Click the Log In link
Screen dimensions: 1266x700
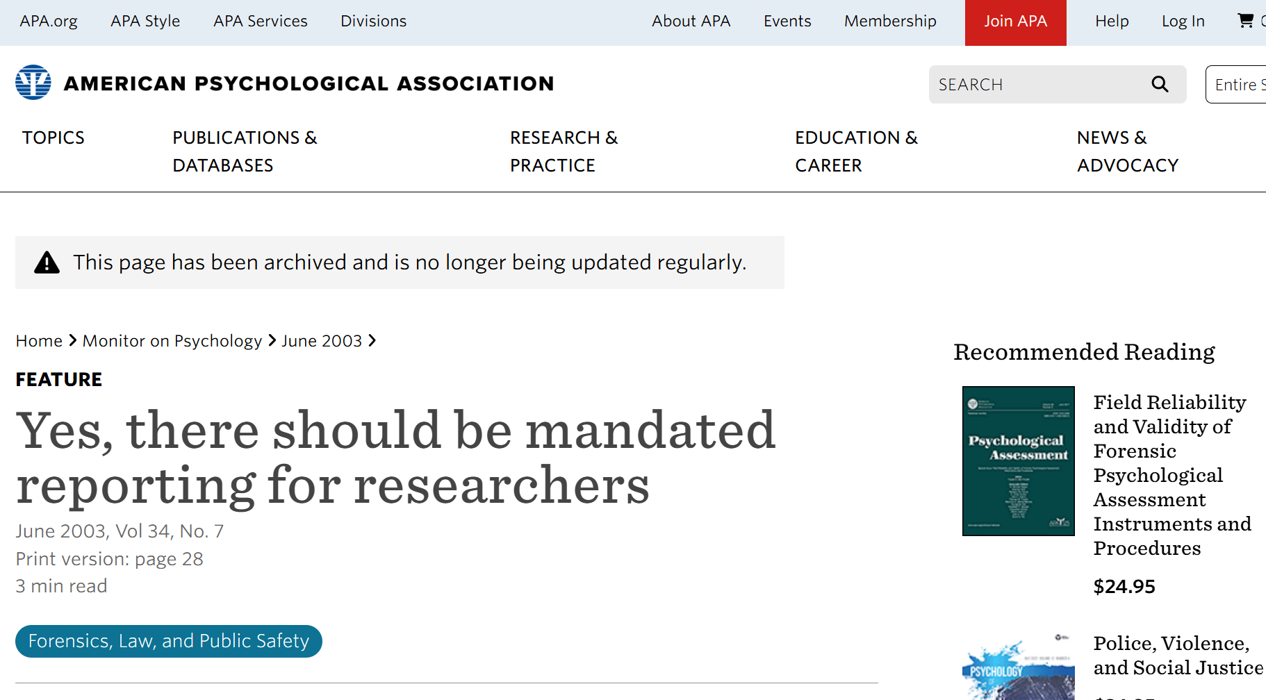(1183, 22)
